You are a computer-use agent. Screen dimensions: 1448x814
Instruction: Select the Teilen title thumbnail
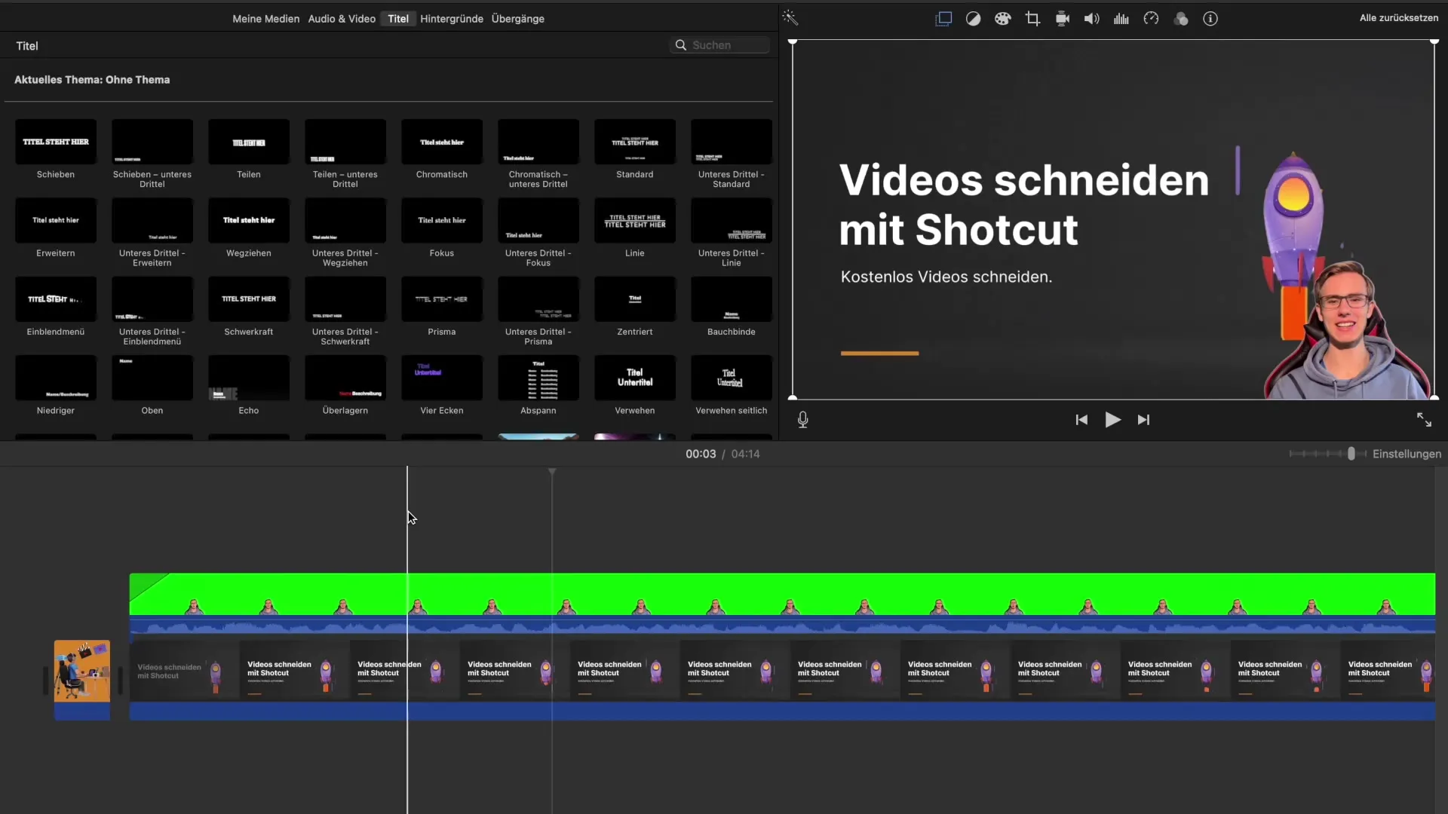249,142
